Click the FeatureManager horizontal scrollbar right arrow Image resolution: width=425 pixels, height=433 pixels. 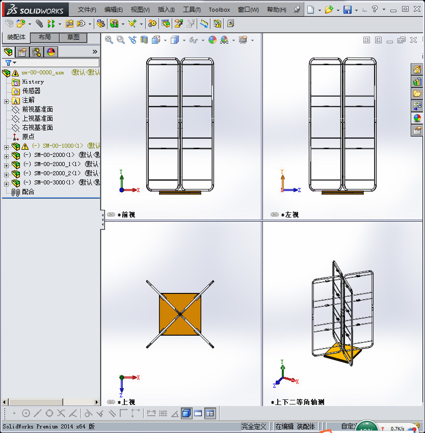coord(96,402)
